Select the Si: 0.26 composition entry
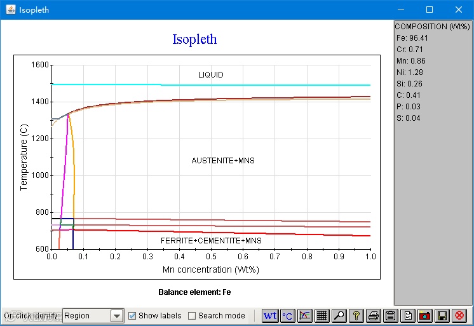Screen dimensions: 474x326 [409, 84]
